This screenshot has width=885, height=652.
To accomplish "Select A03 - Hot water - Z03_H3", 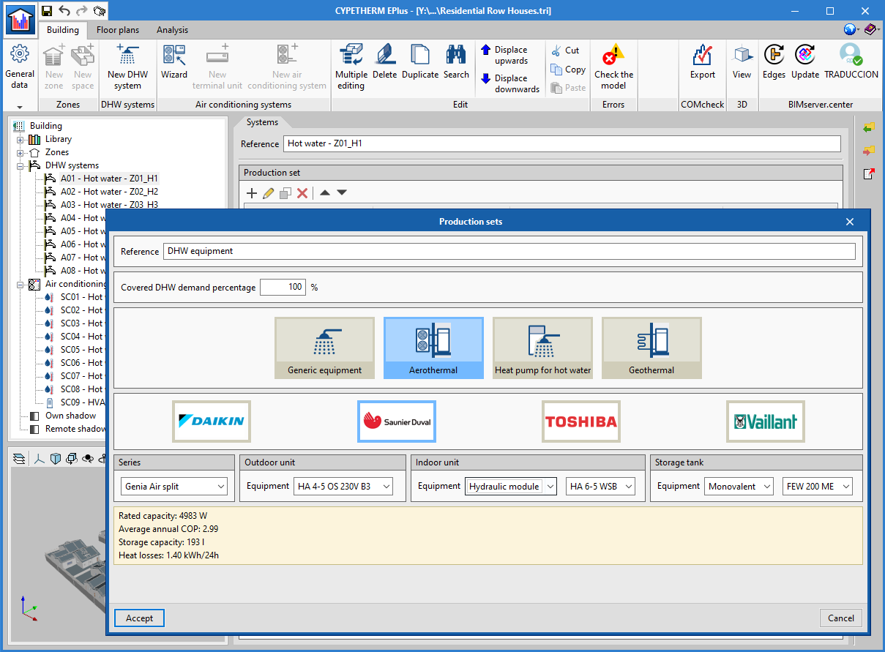I will 109,205.
